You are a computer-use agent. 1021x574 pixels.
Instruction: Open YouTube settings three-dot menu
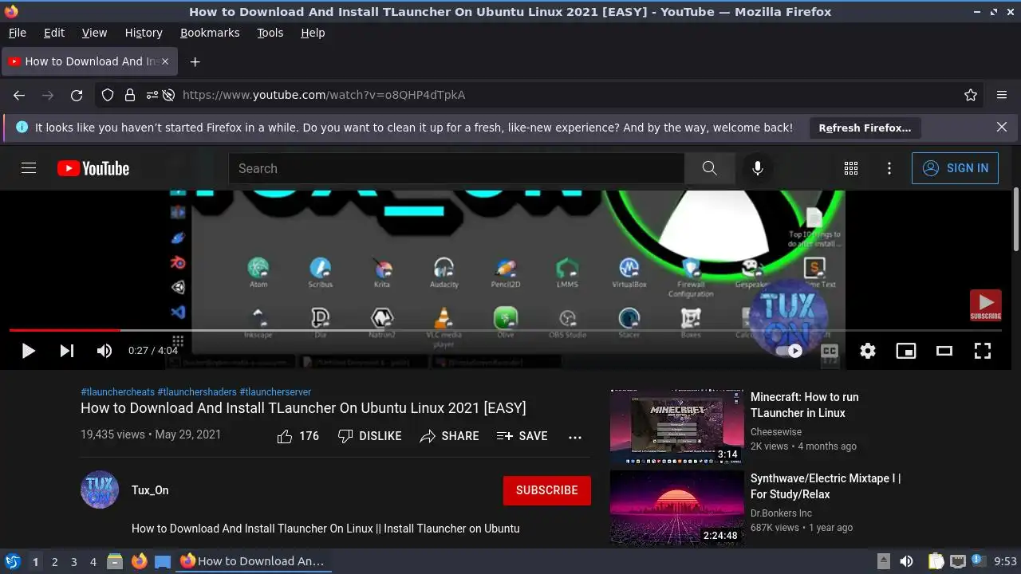click(889, 168)
